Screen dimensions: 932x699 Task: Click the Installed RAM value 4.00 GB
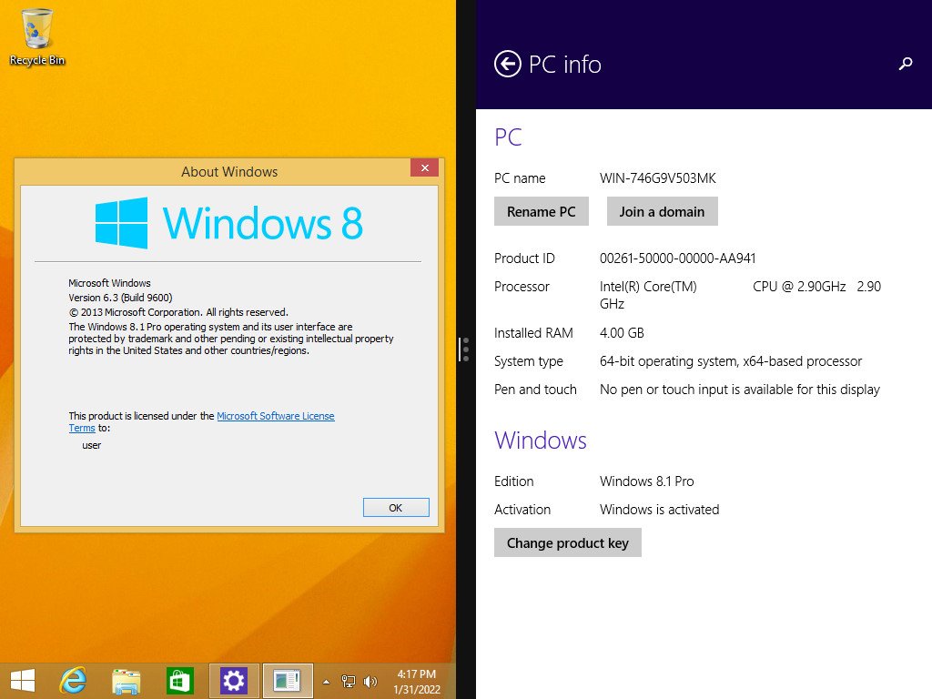coord(622,333)
